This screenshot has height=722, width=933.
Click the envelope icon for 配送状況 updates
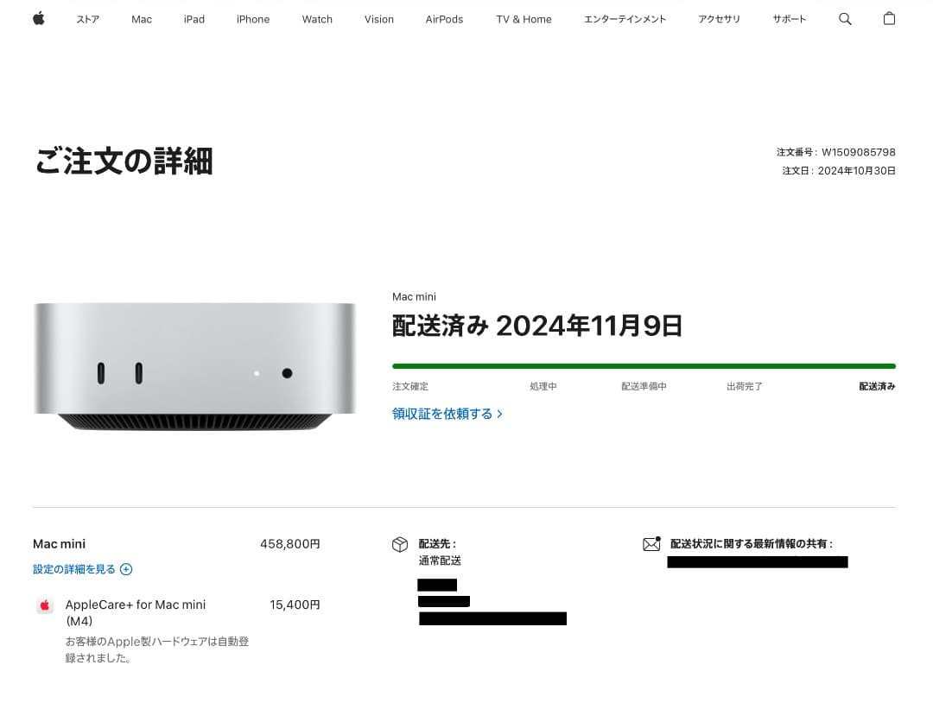point(651,544)
